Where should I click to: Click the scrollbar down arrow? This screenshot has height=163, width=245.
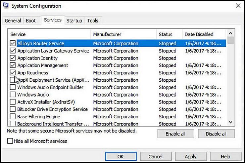click(x=231, y=122)
